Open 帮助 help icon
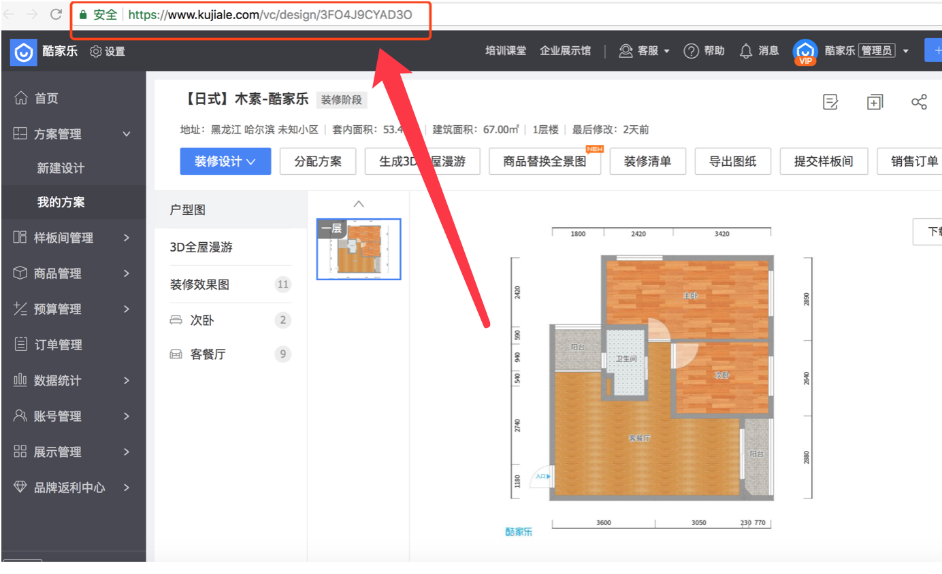Screen dimensions: 942x574 (704, 51)
